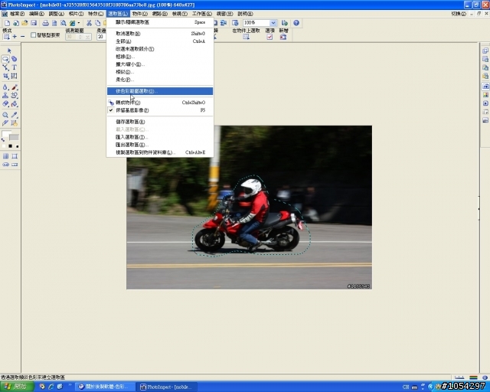Select the Clone stamp tool
490x392 pixels.
point(5,96)
